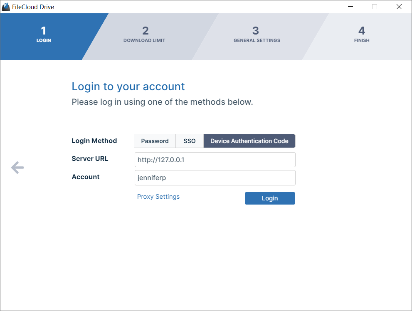Select Device Authentication Code login method
412x311 pixels.
pyautogui.click(x=249, y=141)
